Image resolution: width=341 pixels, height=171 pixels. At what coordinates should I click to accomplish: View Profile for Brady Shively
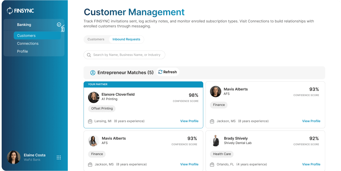click(x=311, y=164)
